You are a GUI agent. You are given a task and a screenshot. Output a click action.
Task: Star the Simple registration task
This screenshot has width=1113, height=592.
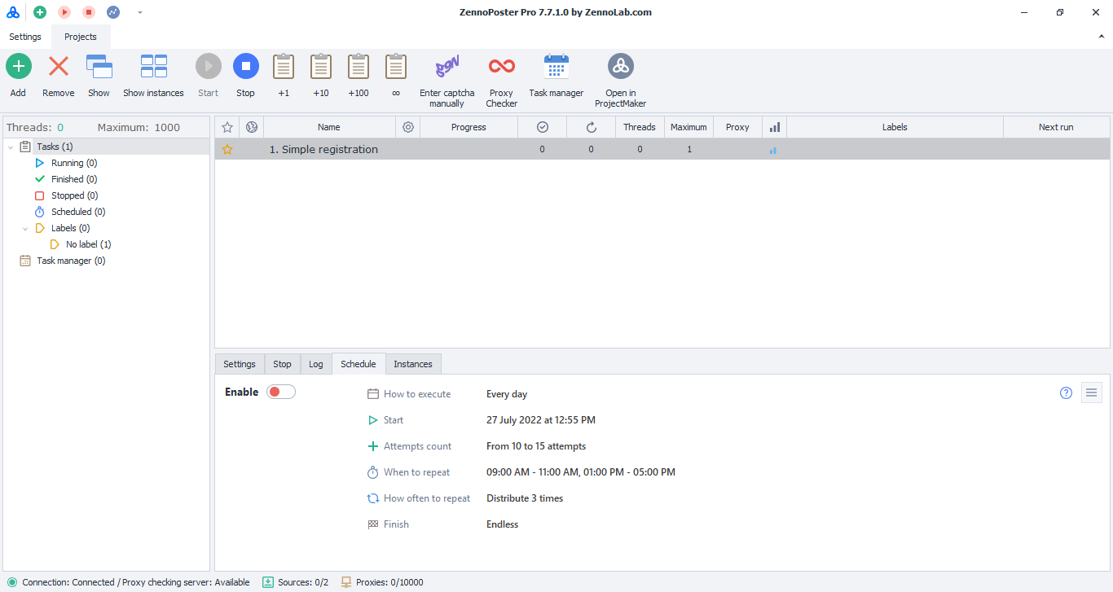point(227,150)
